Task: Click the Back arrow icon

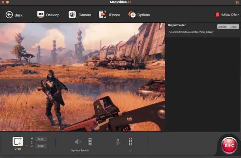Action: point(10,15)
